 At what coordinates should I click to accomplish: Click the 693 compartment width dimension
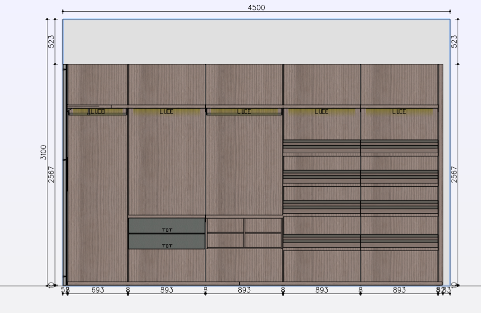point(97,290)
